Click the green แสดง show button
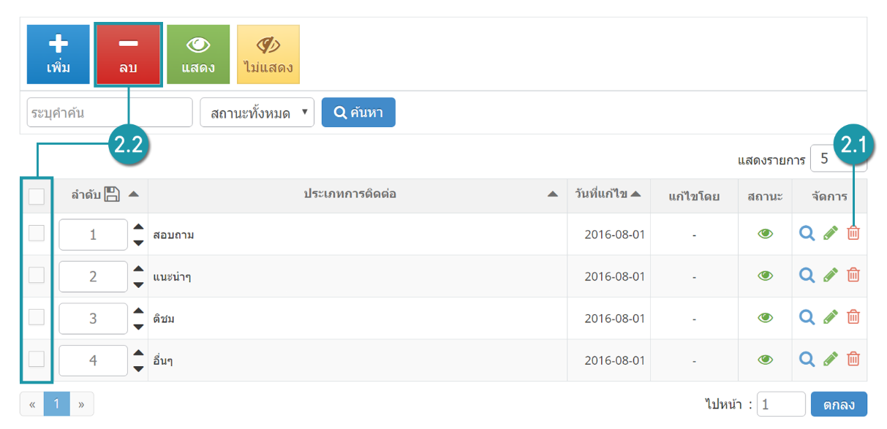 (198, 54)
